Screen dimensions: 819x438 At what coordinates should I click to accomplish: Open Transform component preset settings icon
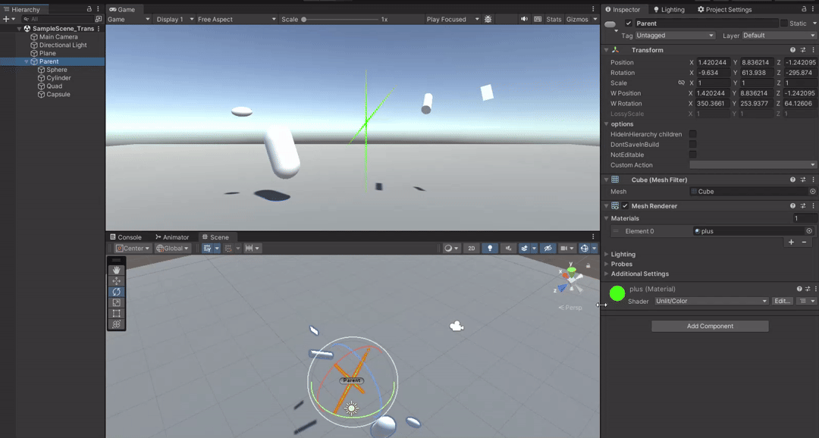pyautogui.click(x=803, y=50)
